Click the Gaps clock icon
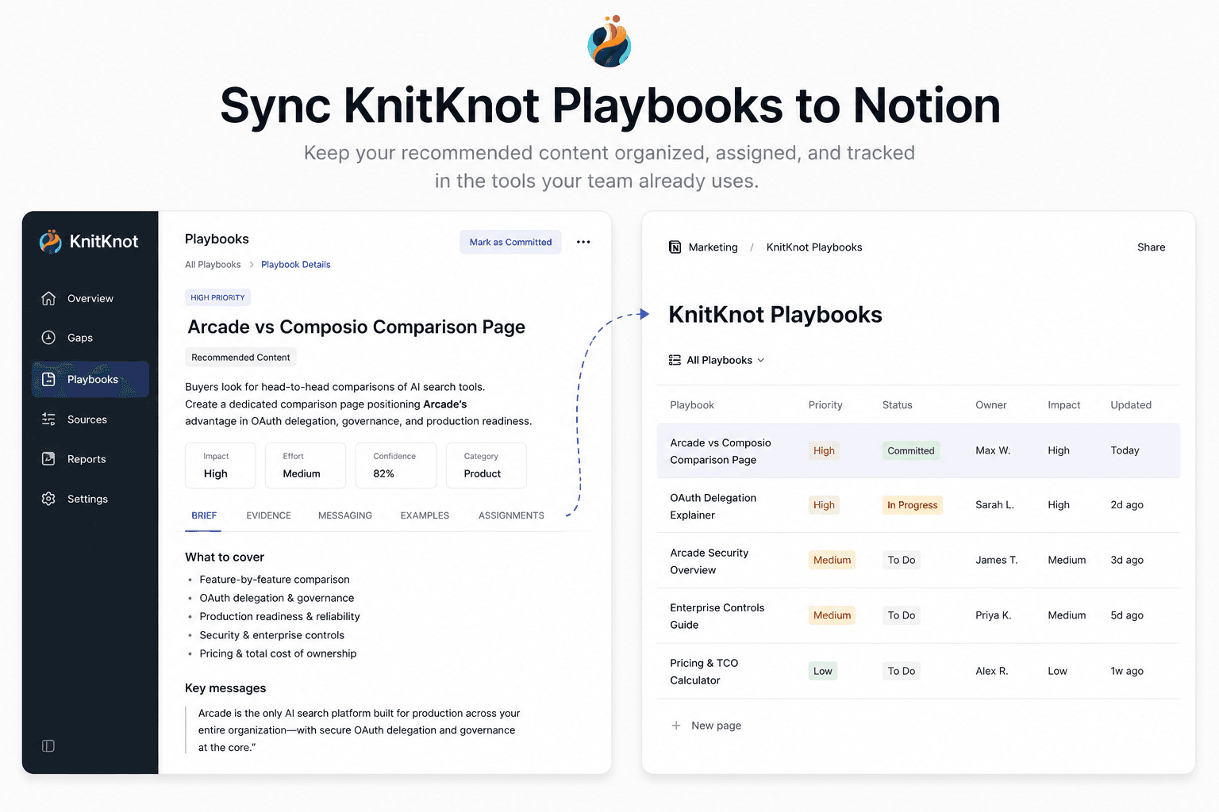Image resolution: width=1219 pixels, height=812 pixels. coord(48,338)
